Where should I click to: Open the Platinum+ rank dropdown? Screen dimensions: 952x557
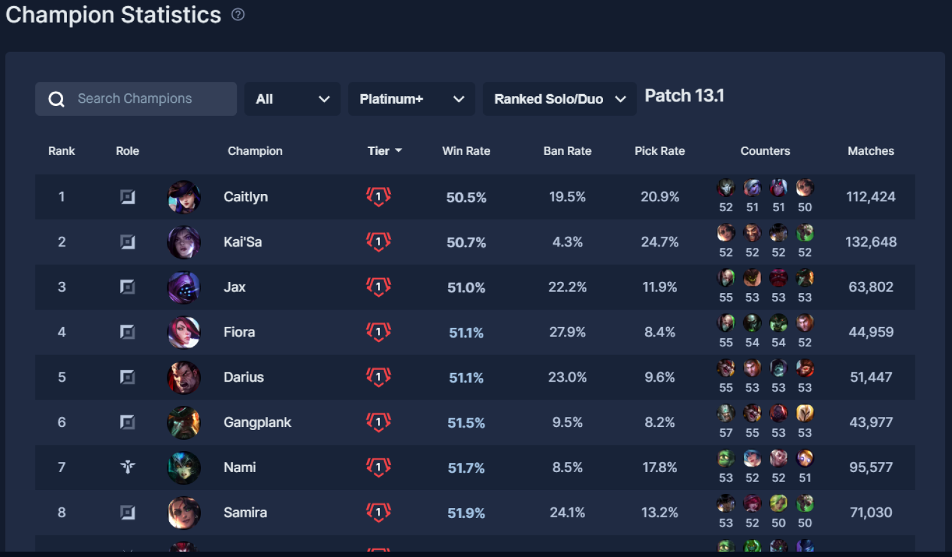point(412,99)
